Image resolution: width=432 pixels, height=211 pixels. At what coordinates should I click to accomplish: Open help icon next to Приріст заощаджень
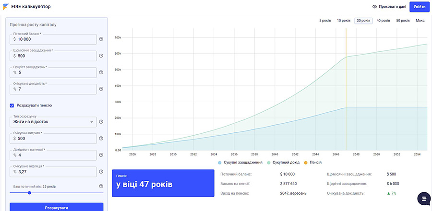(x=101, y=72)
